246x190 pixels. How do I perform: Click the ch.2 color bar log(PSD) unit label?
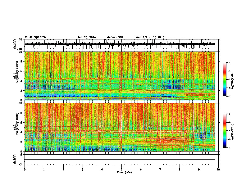pyautogui.click(x=233, y=132)
